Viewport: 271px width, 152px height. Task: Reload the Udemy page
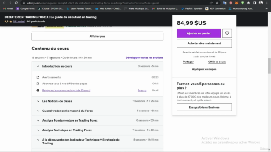(x=16, y=3)
